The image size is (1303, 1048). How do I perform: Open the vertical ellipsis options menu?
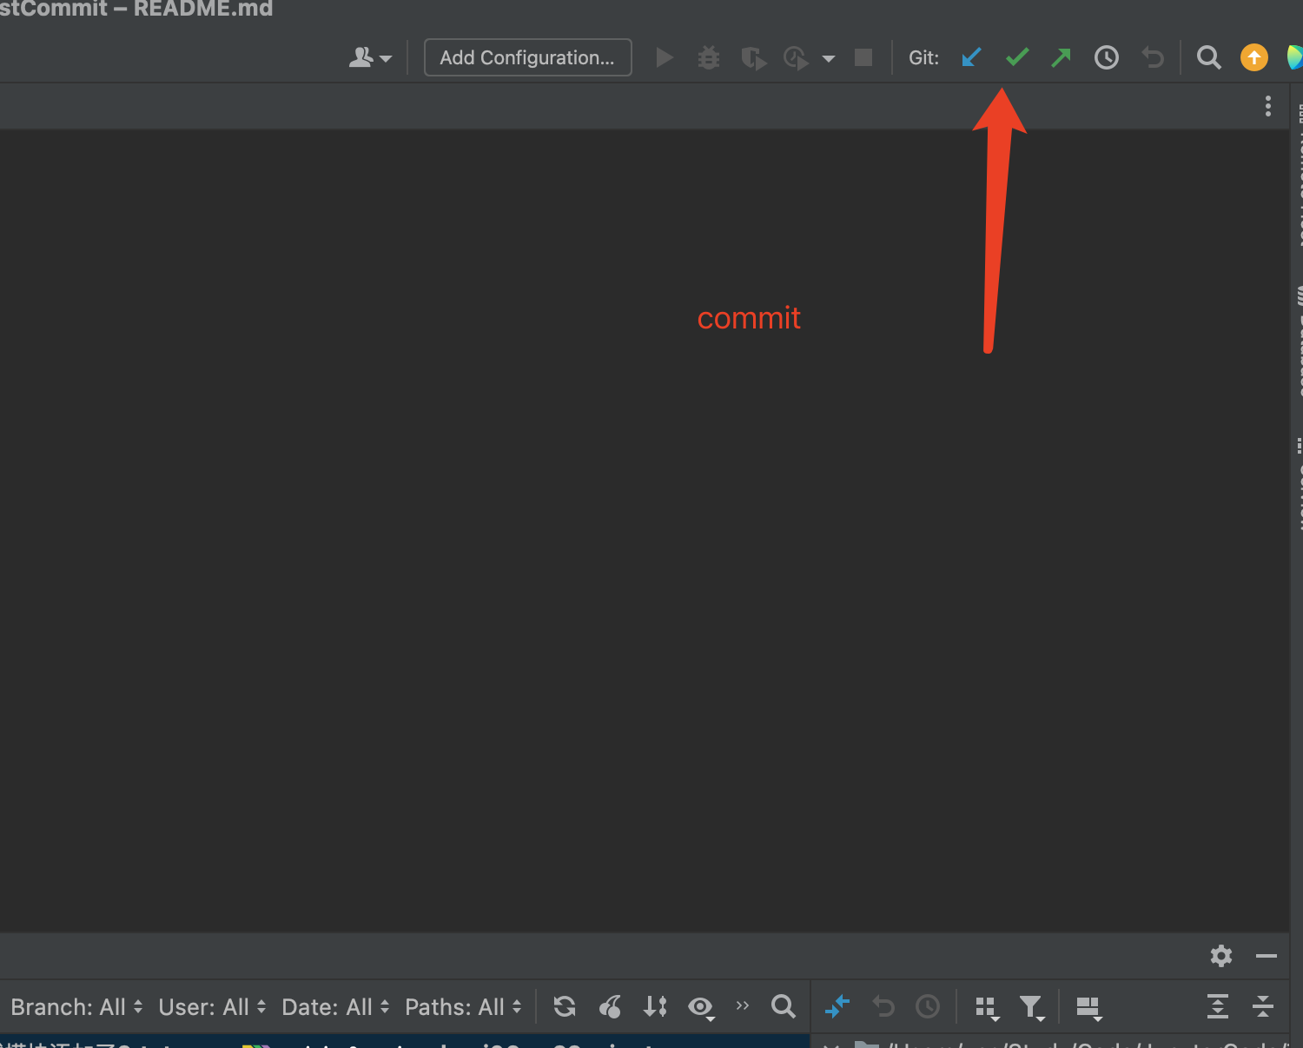[x=1267, y=105]
